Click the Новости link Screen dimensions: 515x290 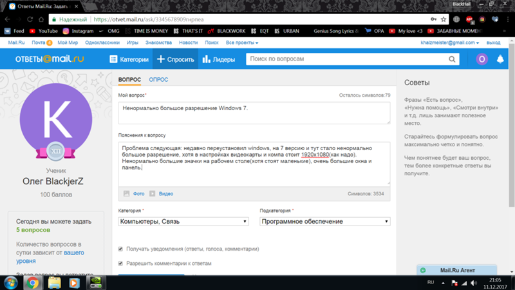(188, 43)
